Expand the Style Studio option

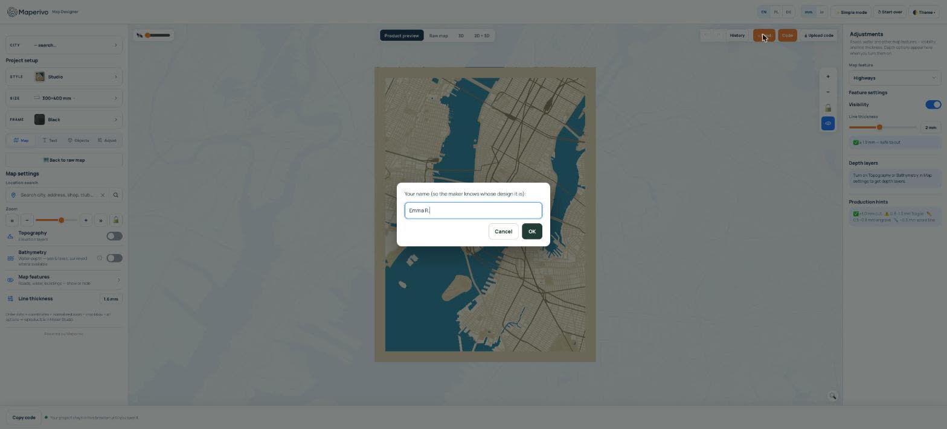point(64,77)
